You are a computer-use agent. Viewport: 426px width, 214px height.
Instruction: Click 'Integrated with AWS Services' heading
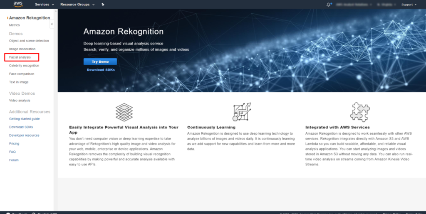tap(337, 127)
